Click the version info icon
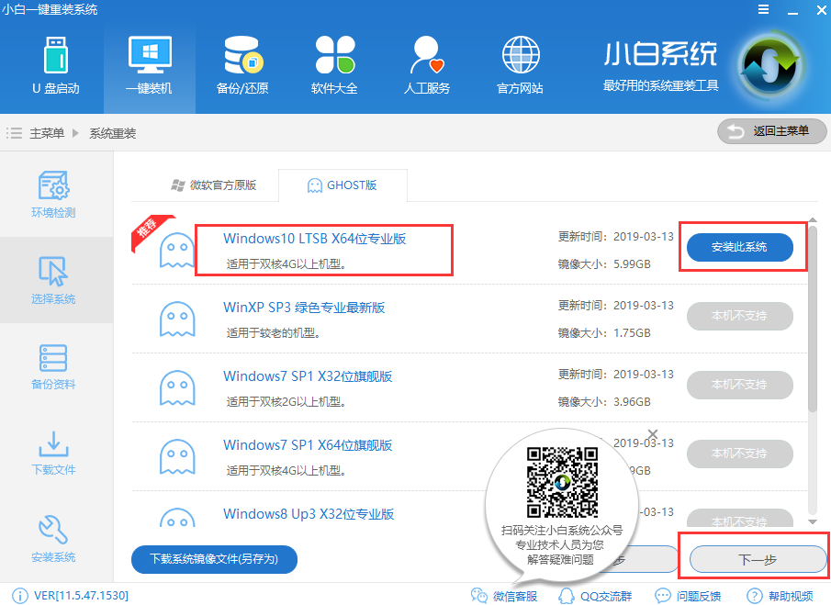Image resolution: width=831 pixels, height=605 pixels. pos(20,596)
